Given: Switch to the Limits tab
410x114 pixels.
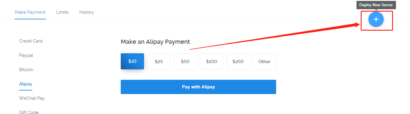Looking at the screenshot, I should click(62, 12).
